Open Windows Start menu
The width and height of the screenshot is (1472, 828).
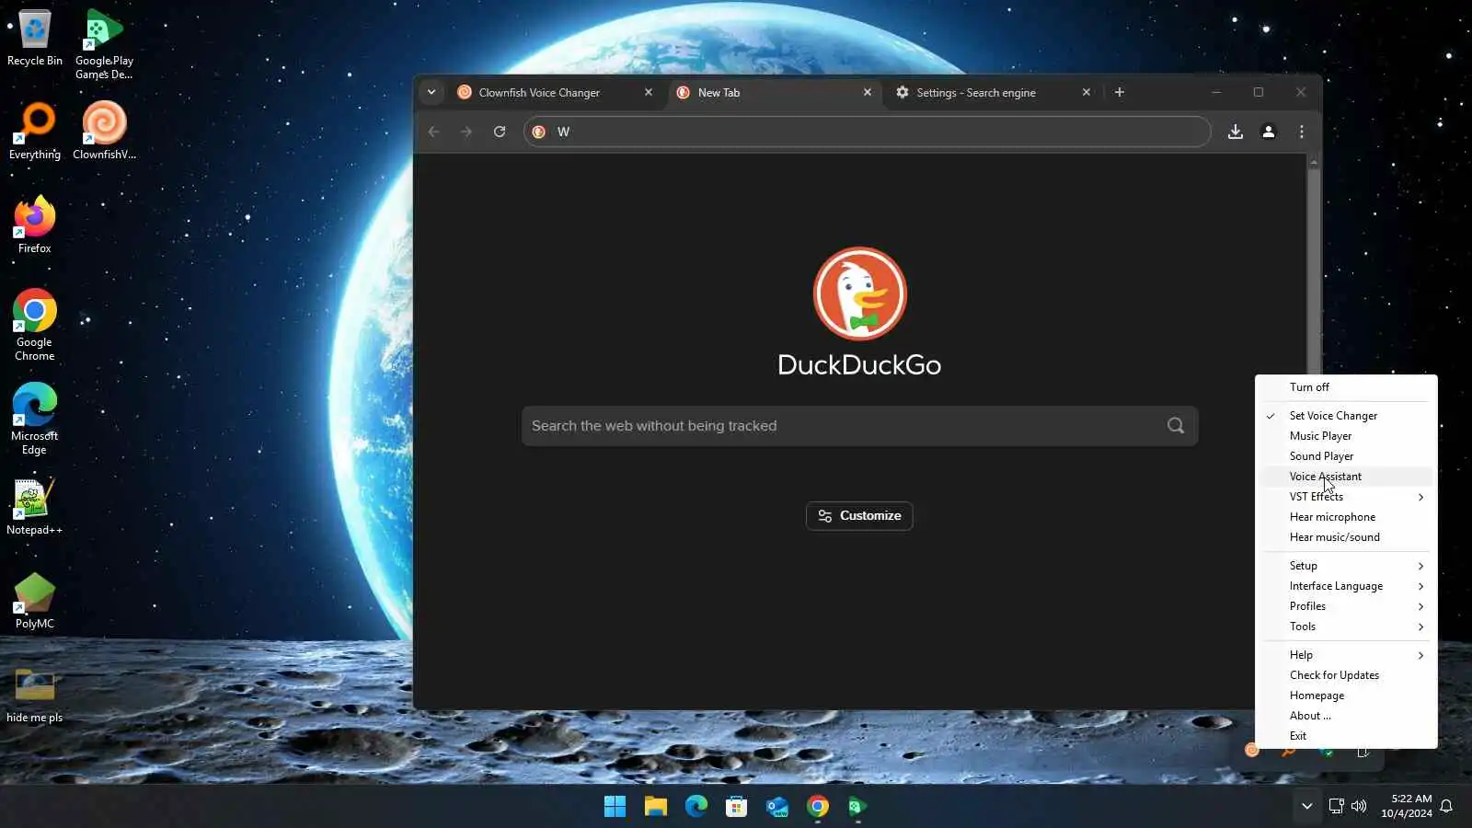pyautogui.click(x=615, y=807)
